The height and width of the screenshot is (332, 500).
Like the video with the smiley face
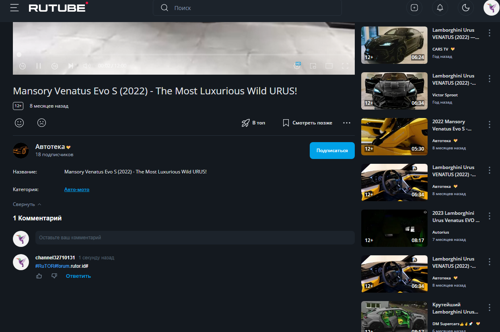click(19, 123)
